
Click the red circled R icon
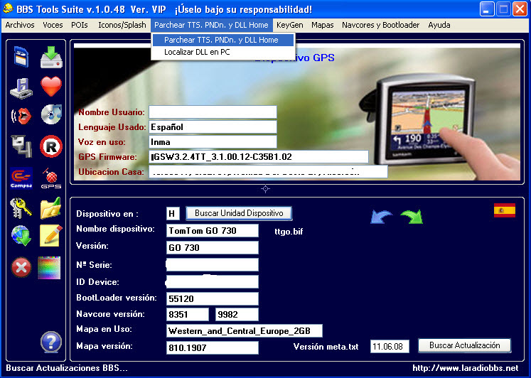click(x=51, y=146)
